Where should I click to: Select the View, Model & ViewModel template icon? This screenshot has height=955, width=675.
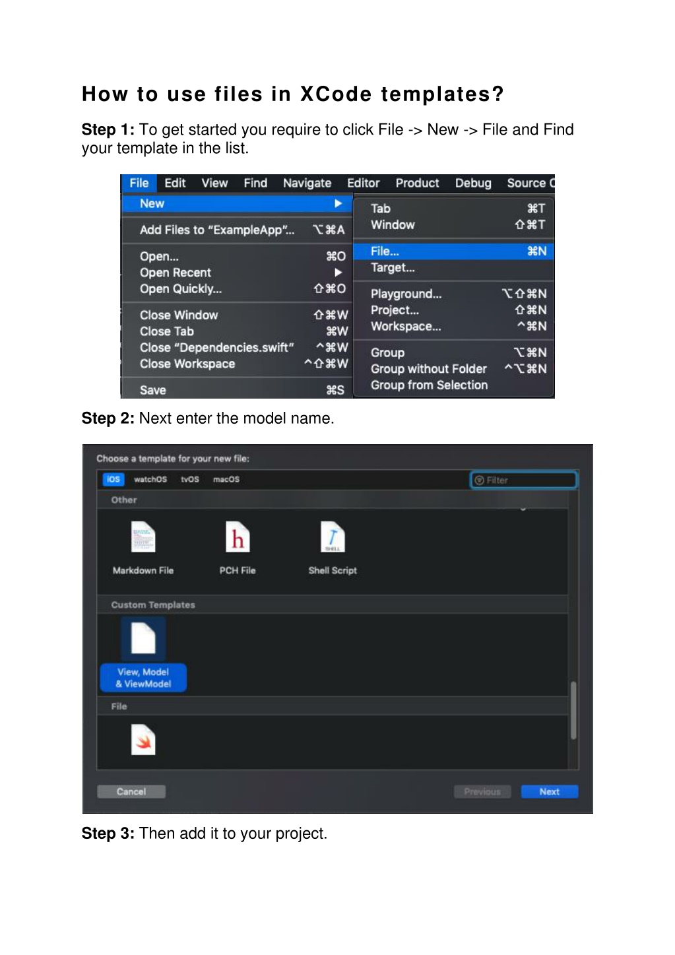click(143, 638)
